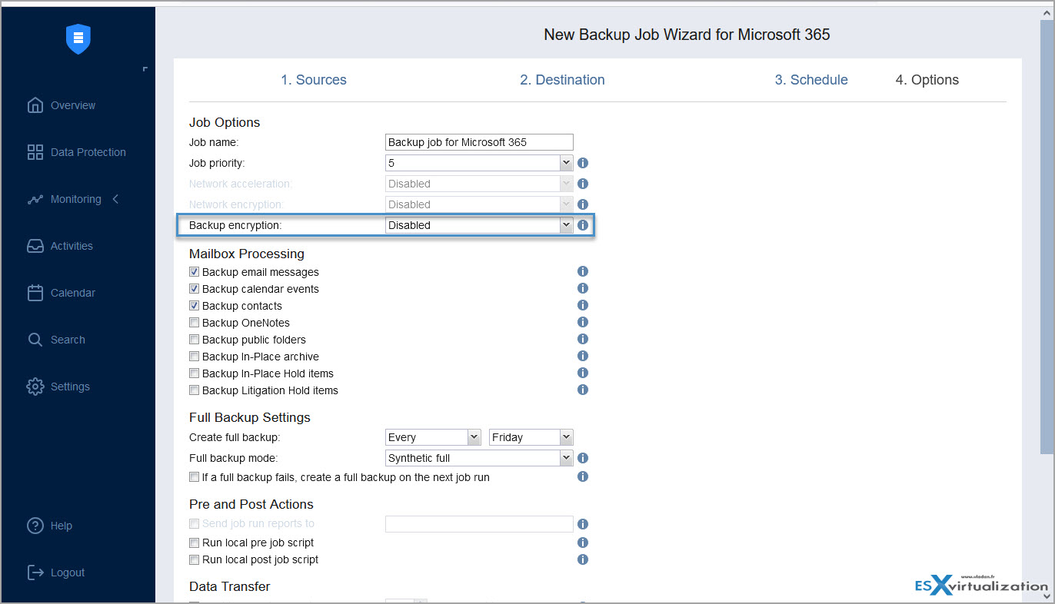Enable Backup Litigation Hold items checkbox
Image resolution: width=1055 pixels, height=604 pixels.
coord(195,390)
